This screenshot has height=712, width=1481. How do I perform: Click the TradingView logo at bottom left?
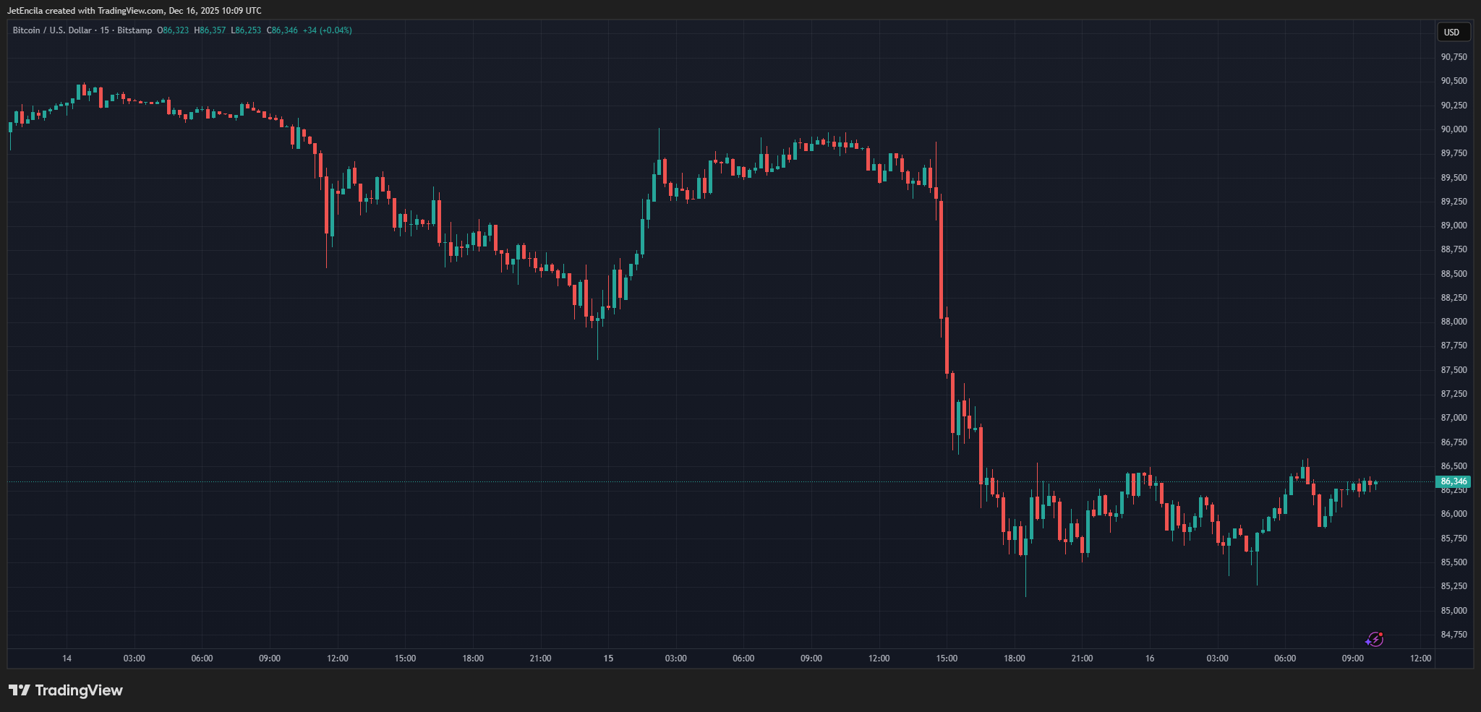pyautogui.click(x=66, y=690)
